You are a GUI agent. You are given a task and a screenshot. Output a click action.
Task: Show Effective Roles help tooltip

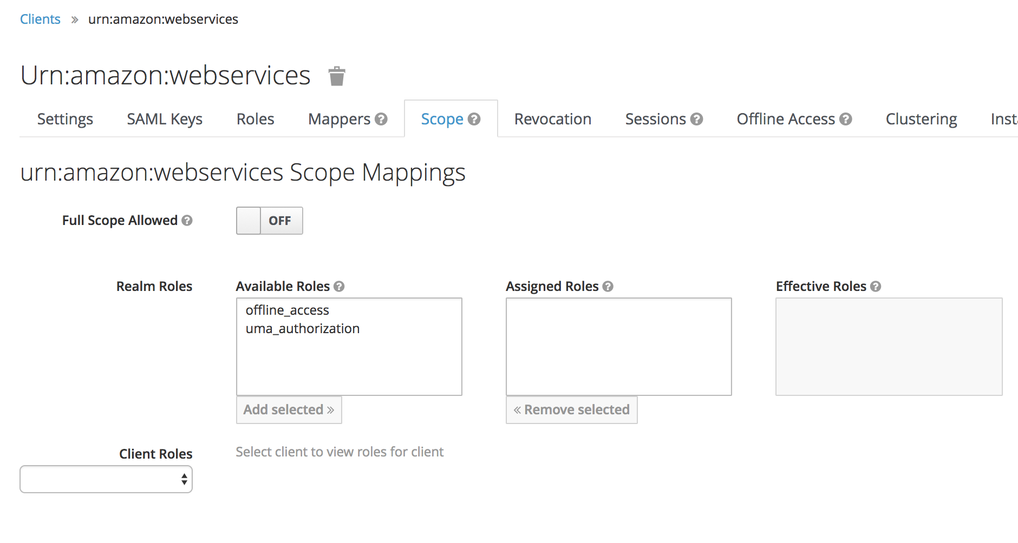[876, 287]
